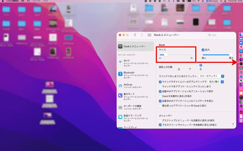Open the ジニーエフェクト dropdown
Viewport: 243px width, 151px height.
pos(211,76)
